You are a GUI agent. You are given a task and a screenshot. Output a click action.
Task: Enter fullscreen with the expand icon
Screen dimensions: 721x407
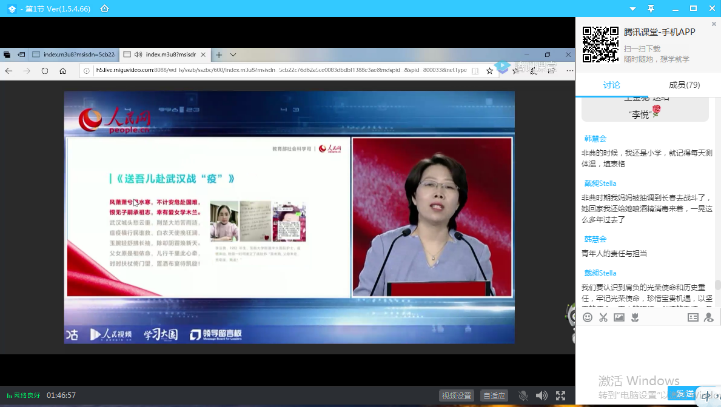560,395
